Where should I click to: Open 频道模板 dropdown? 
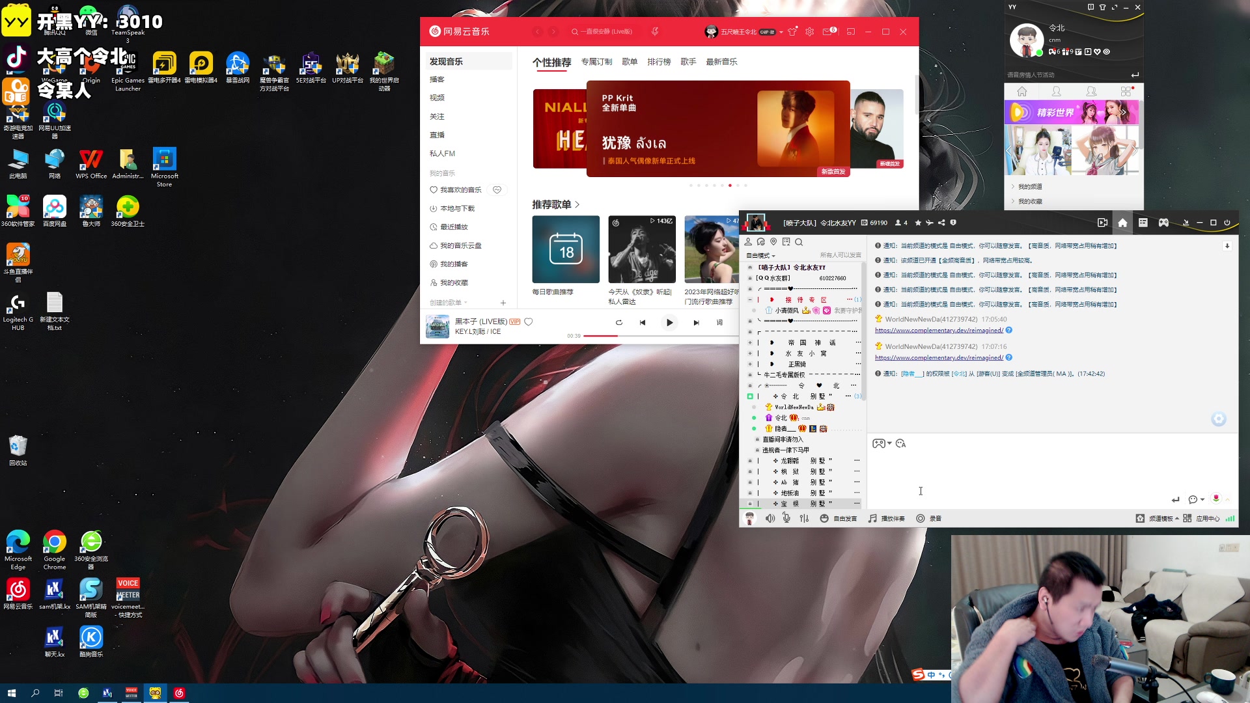coord(1158,519)
